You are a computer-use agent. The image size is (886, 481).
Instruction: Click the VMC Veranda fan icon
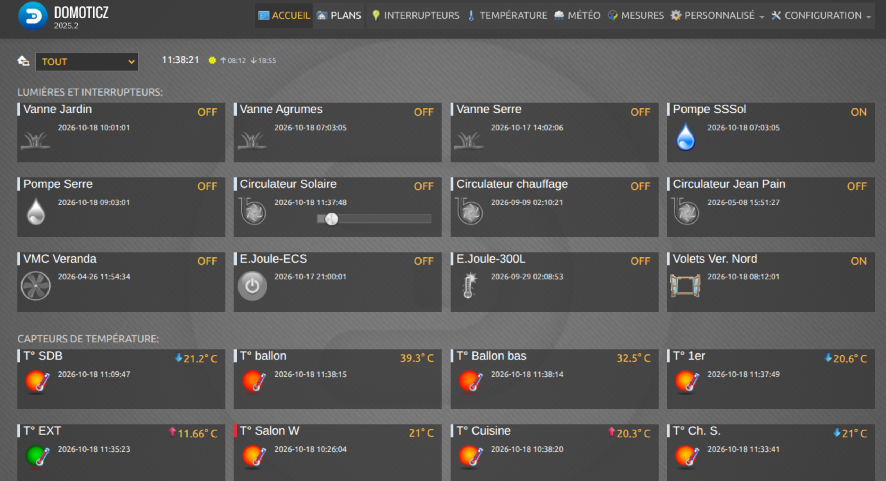coord(35,286)
